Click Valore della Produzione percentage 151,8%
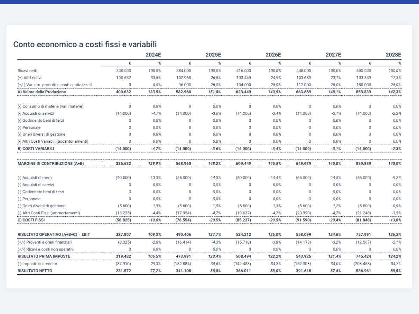 214,92
